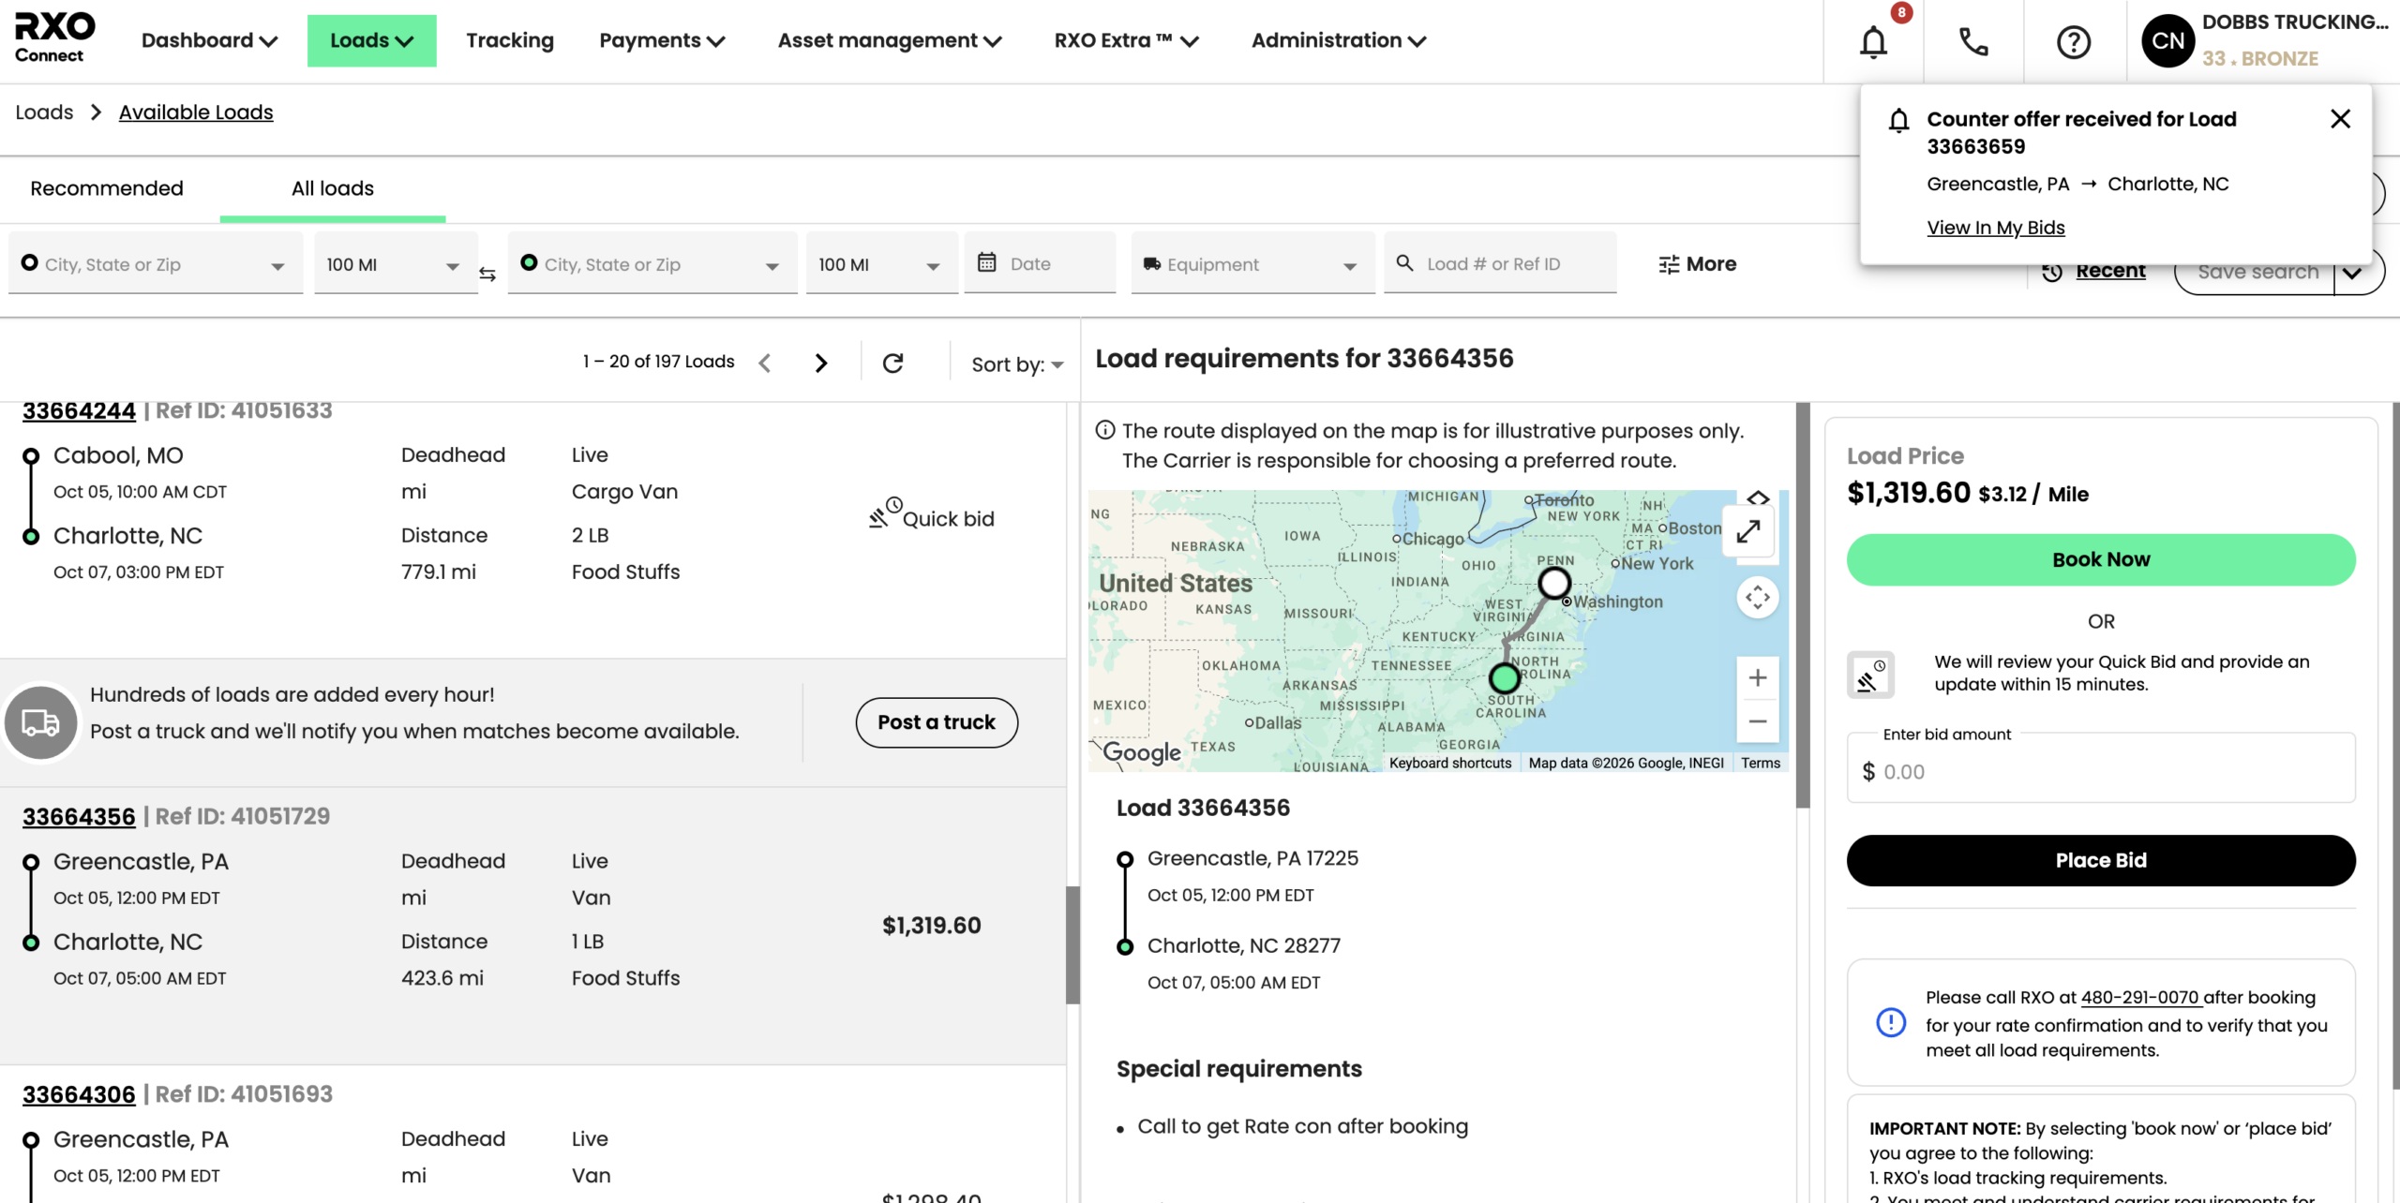
Task: Click Post a truck button
Action: [x=937, y=722]
